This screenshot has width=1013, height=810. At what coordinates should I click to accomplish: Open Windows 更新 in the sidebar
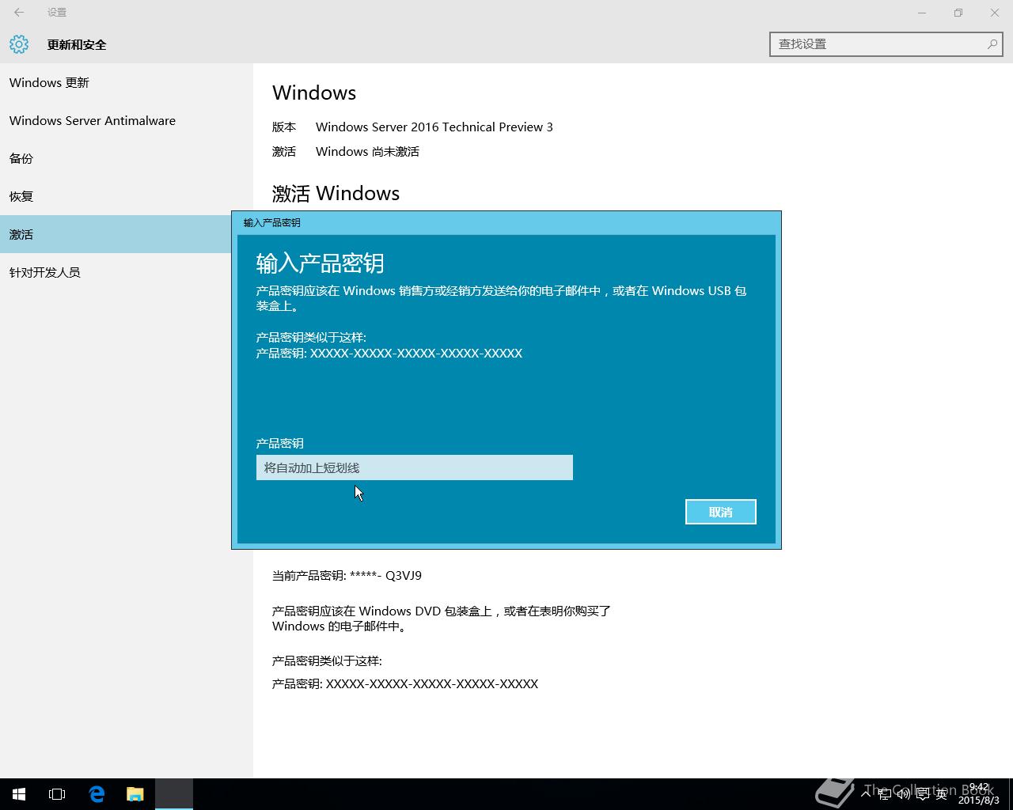point(127,82)
